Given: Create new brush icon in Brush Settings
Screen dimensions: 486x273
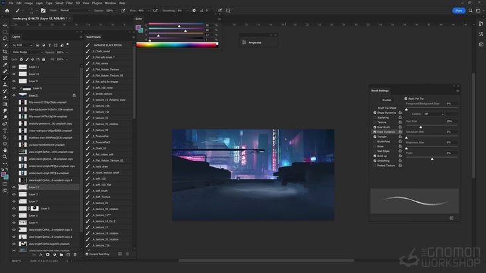Looking at the screenshot, I should [451, 218].
